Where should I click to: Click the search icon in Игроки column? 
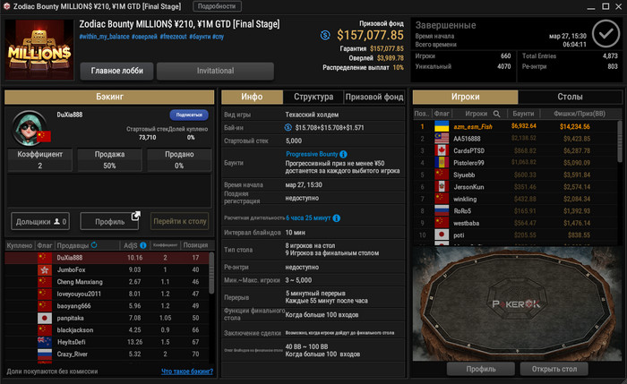click(496, 114)
